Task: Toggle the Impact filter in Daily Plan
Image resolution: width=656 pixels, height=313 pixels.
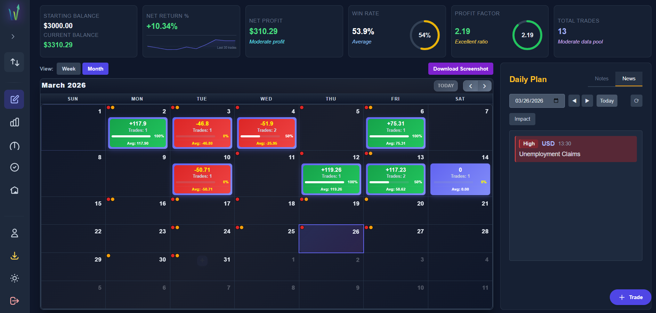Action: coord(522,119)
